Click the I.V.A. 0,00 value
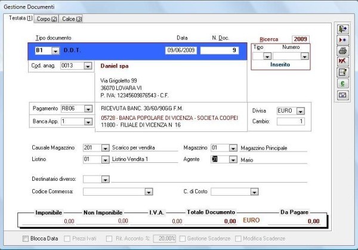The height and width of the screenshot is (250, 358). point(177,221)
